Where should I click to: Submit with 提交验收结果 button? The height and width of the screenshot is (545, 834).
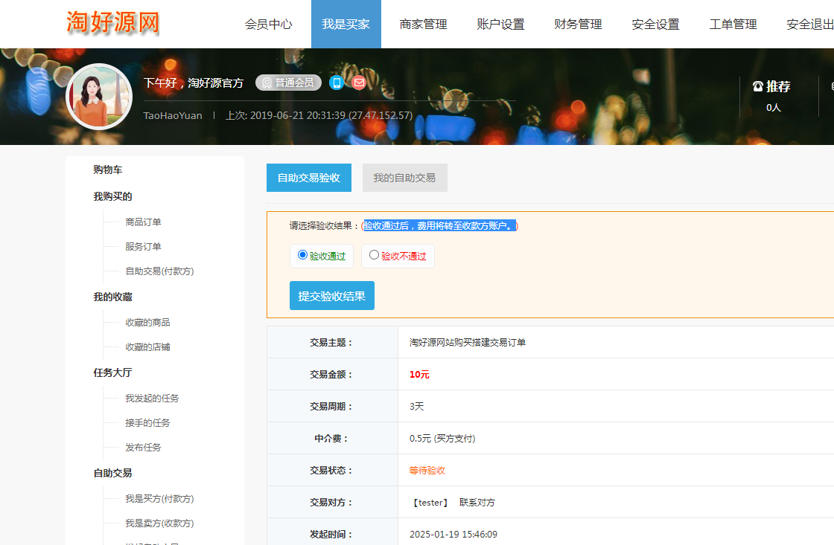(x=331, y=296)
